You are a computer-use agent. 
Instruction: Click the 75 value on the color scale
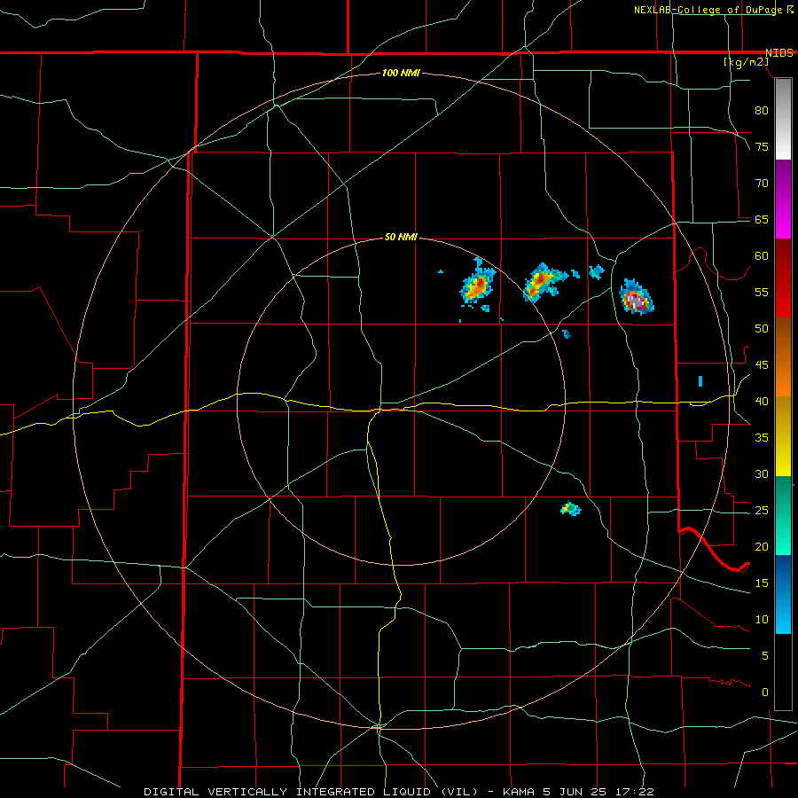(x=762, y=147)
